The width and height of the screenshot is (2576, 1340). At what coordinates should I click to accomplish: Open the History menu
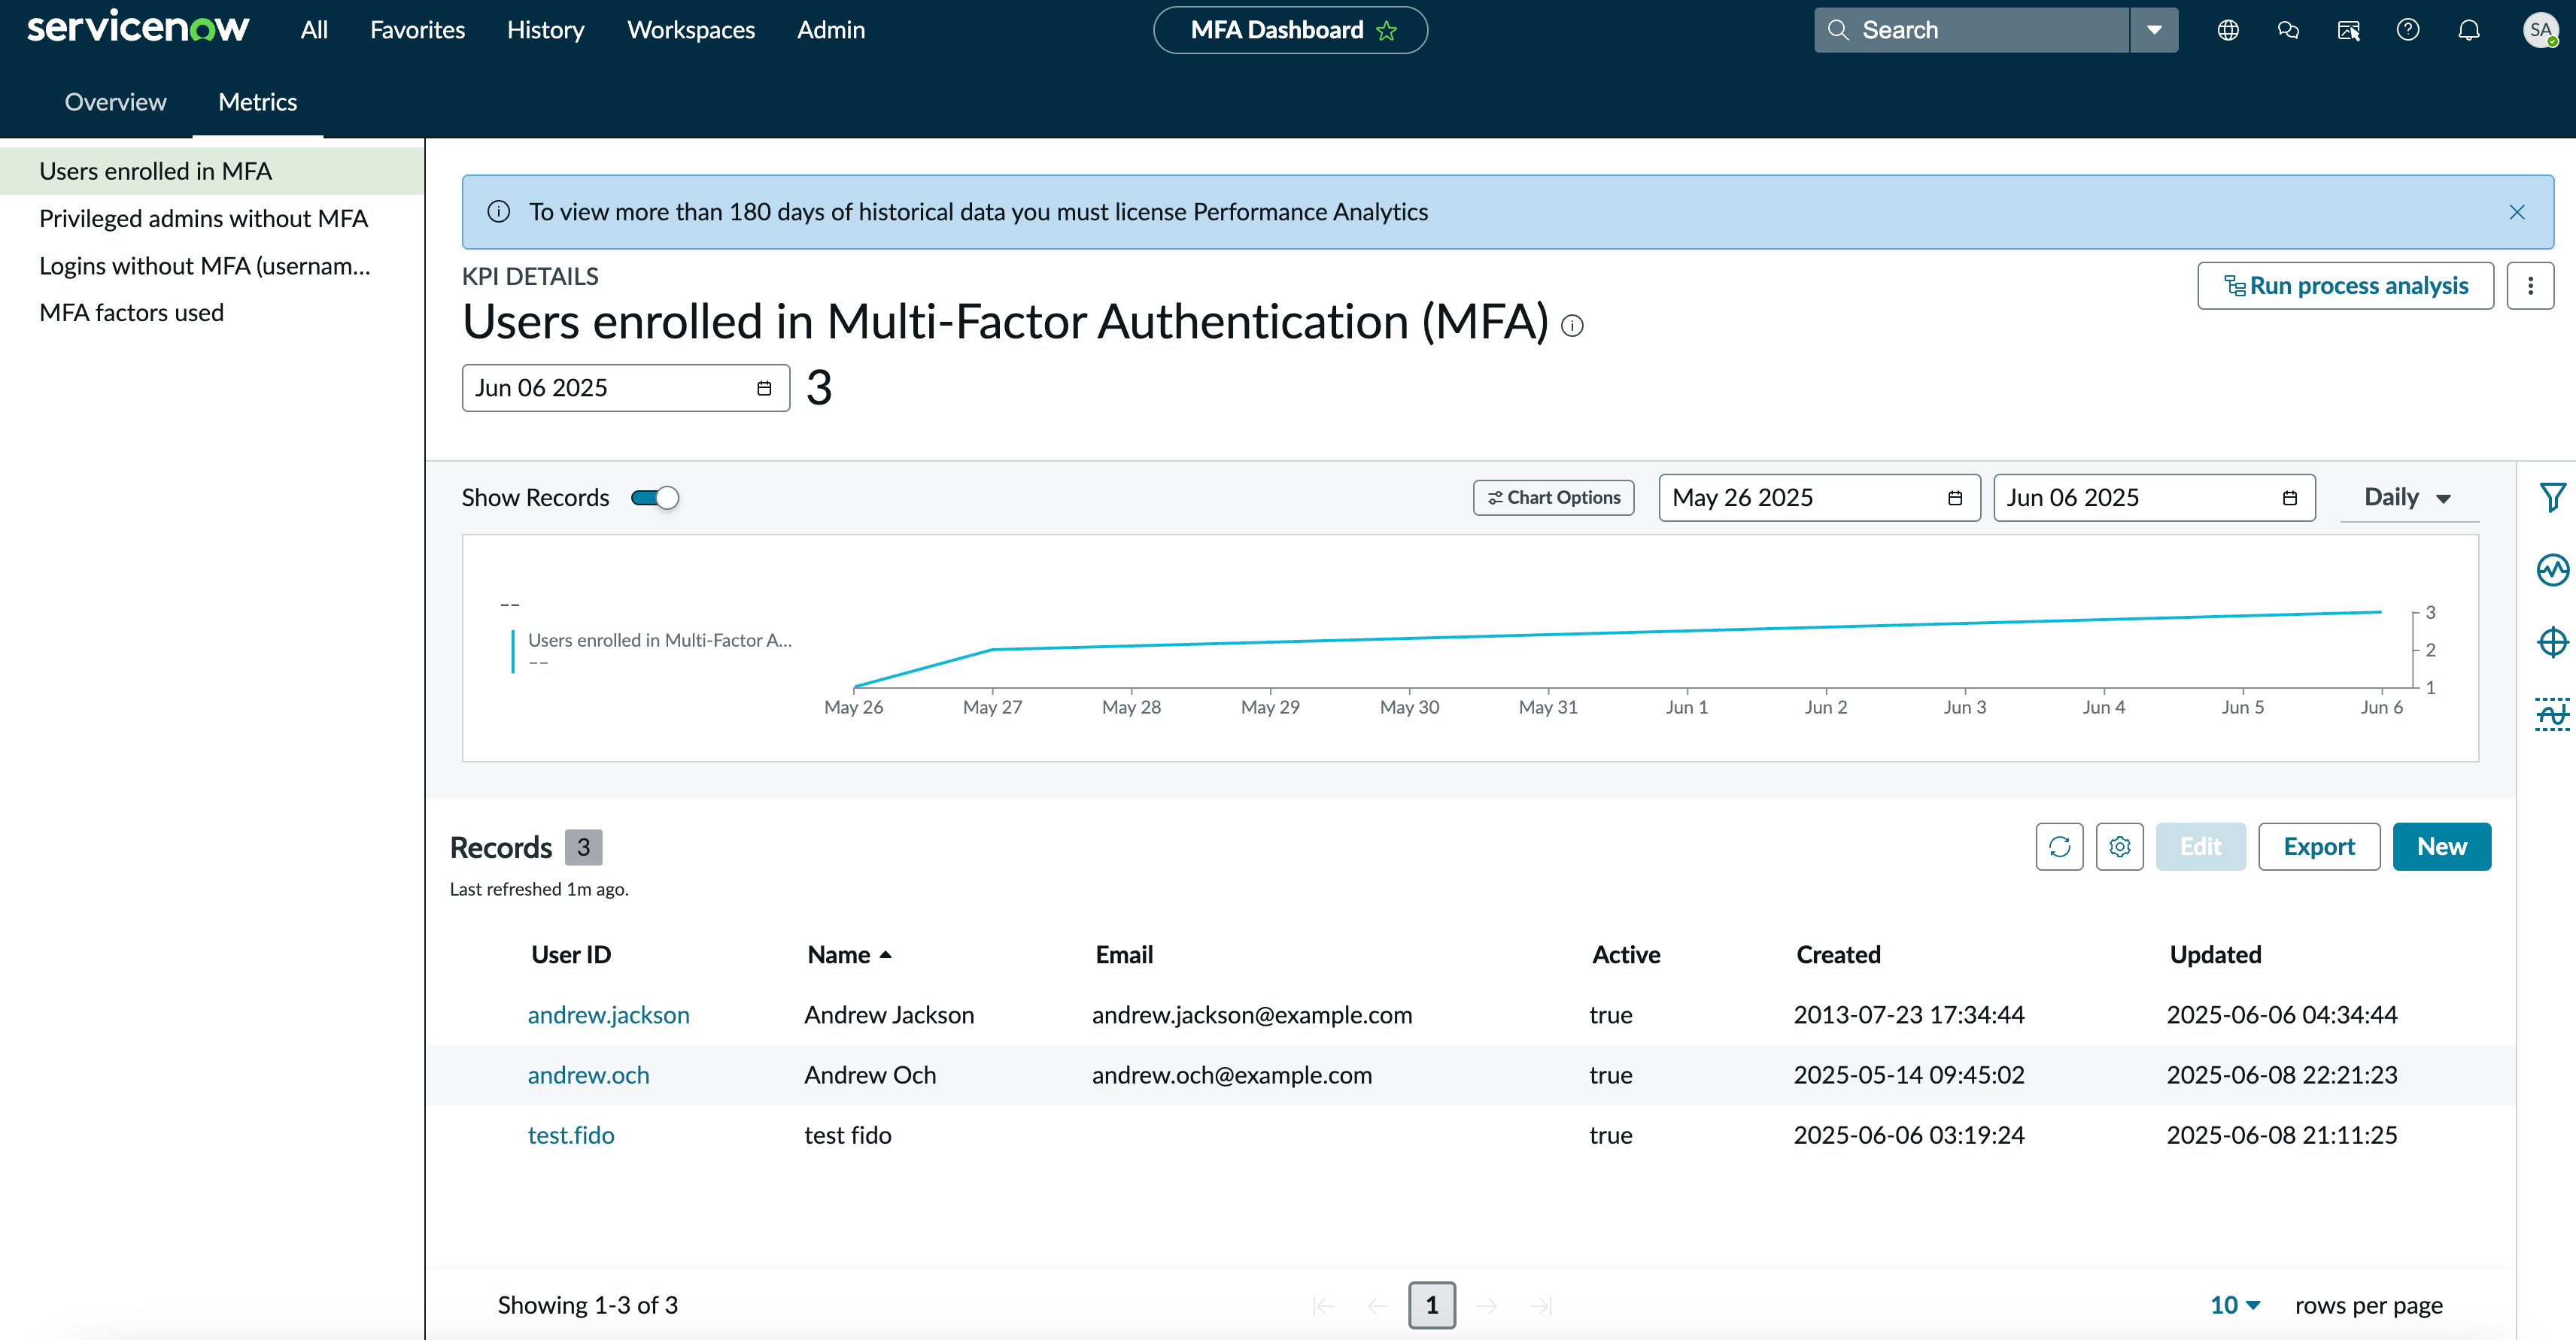[545, 30]
